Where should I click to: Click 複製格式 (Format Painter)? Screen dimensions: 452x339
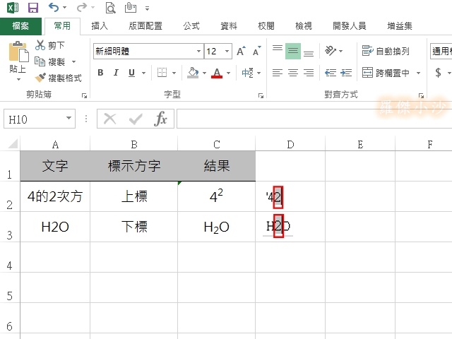coord(59,78)
